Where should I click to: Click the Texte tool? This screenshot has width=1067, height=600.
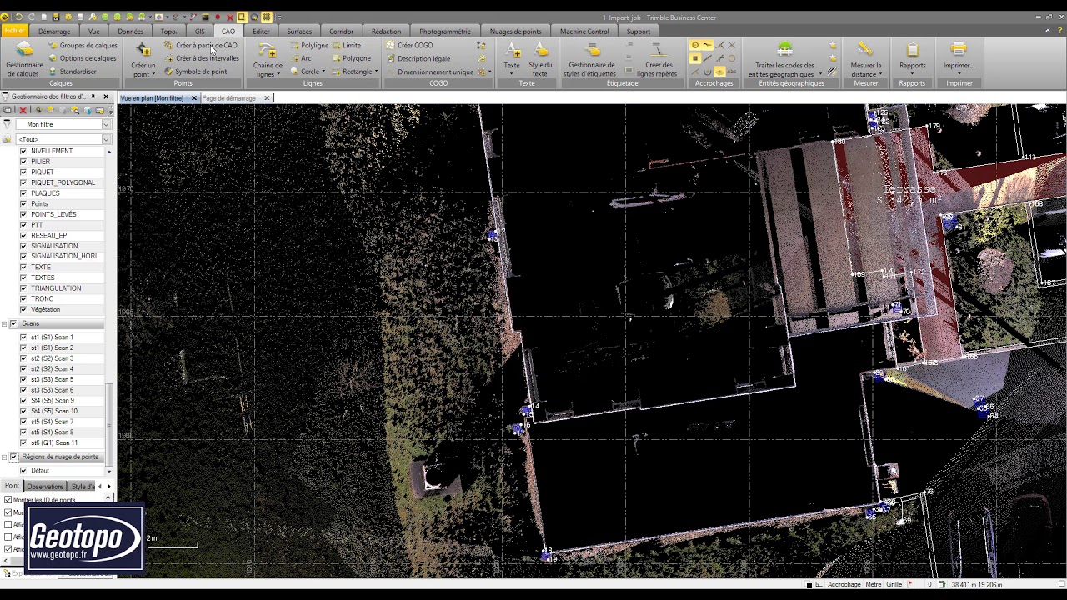[x=512, y=57]
